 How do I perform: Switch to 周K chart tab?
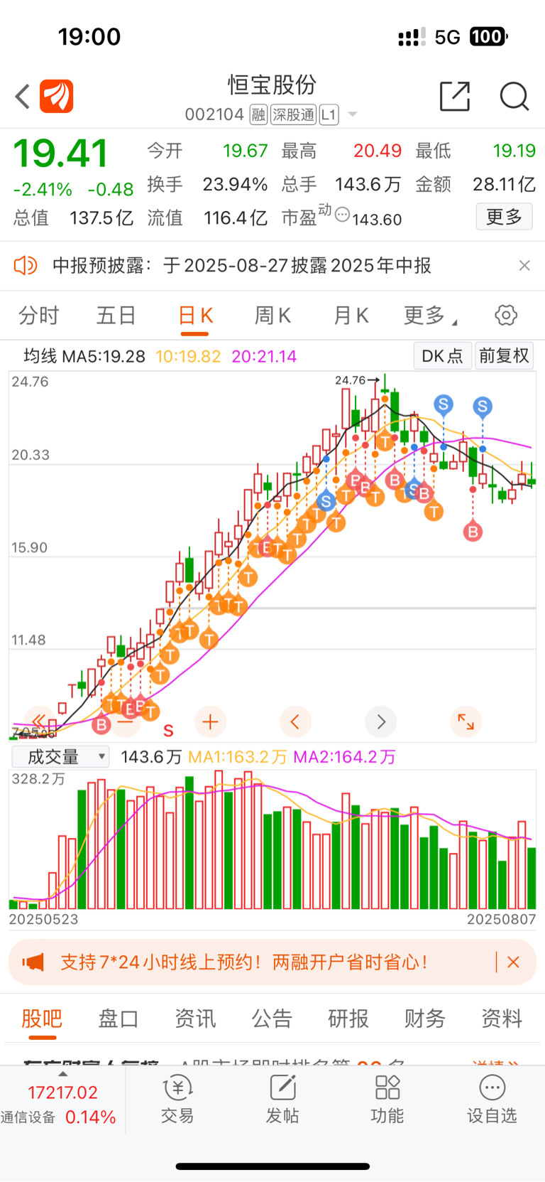[x=272, y=315]
